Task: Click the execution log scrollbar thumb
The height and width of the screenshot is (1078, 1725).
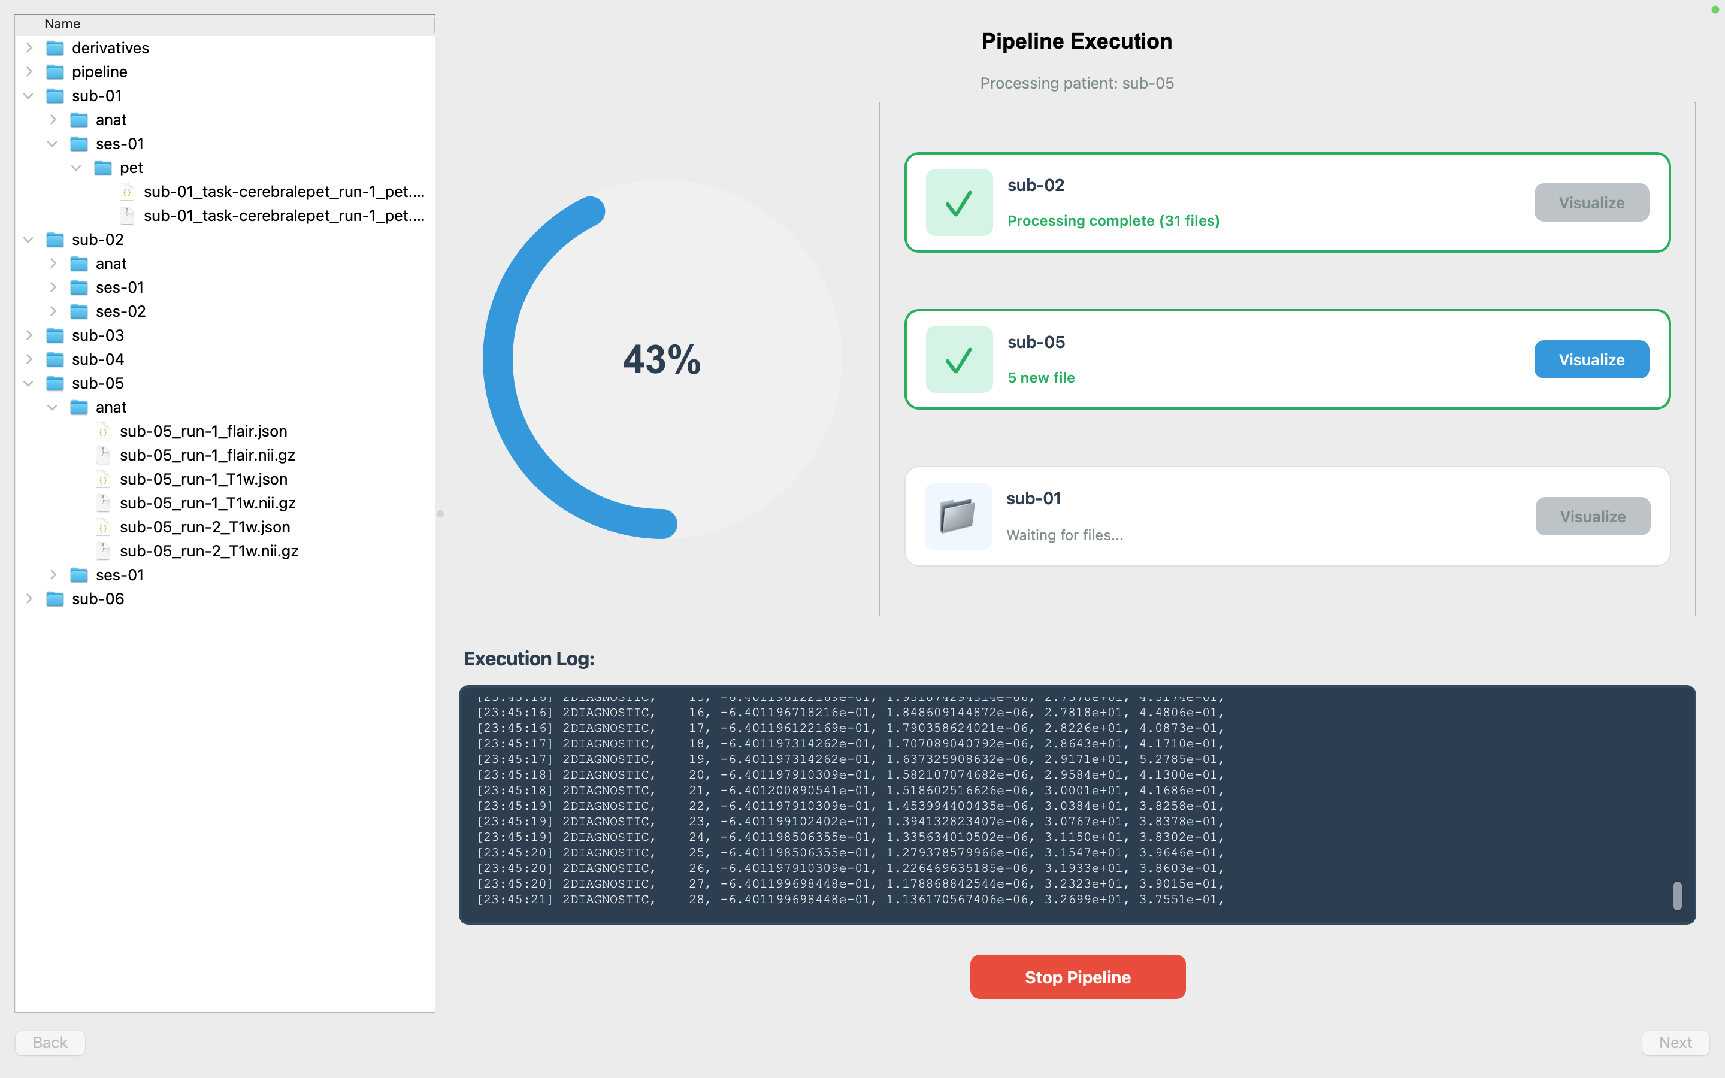Action: coord(1677,895)
